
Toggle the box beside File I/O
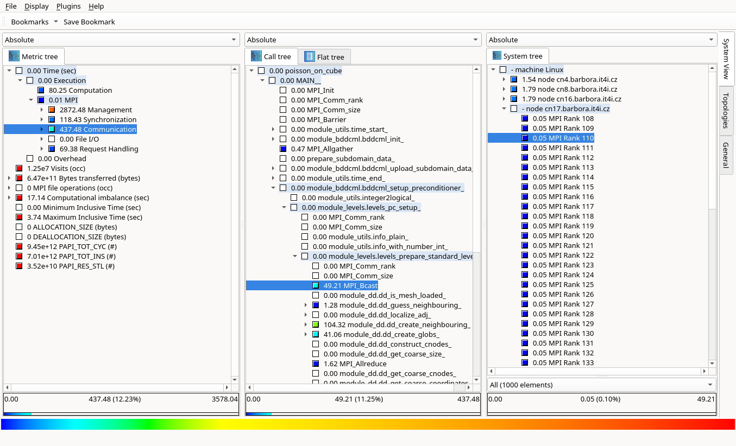[52, 139]
